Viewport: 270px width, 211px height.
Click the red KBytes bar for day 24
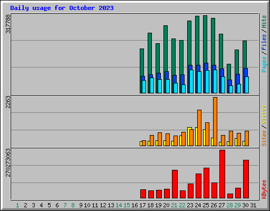tap(198, 186)
